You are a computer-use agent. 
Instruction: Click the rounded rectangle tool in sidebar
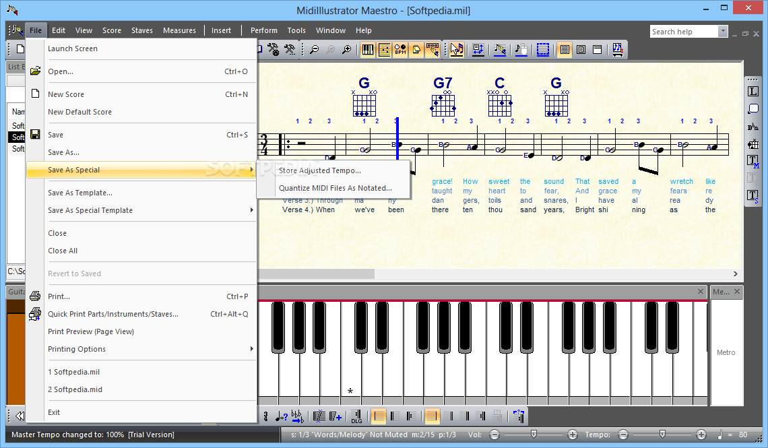(753, 108)
